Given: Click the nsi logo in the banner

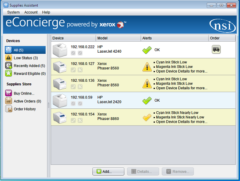Looking at the screenshot, I should pyautogui.click(x=222, y=26).
